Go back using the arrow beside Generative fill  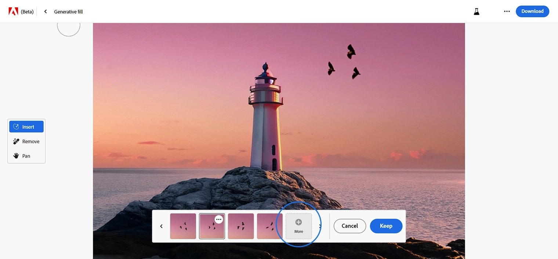pos(46,11)
